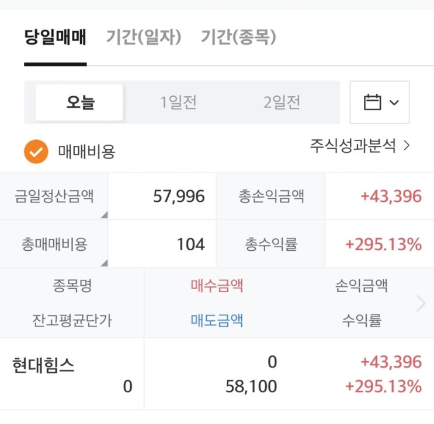Screen dimensions: 434x424
Task: Open the 기간(종목) tab
Action: (238, 38)
